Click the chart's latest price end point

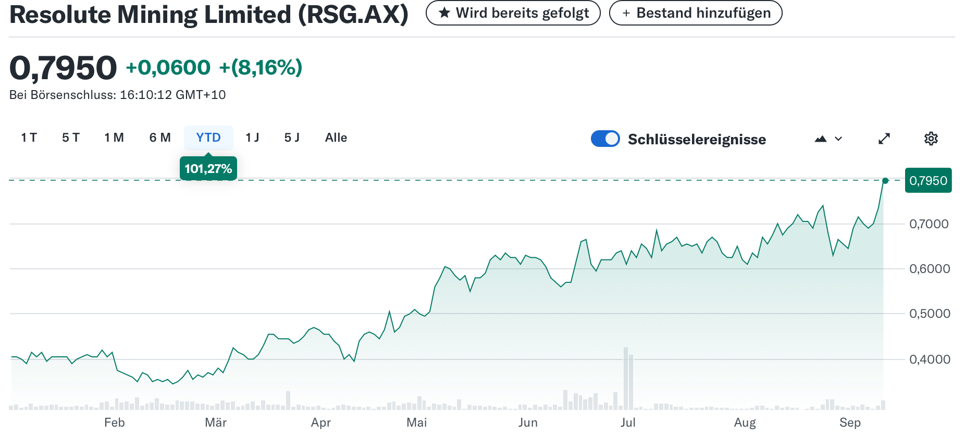coord(885,181)
